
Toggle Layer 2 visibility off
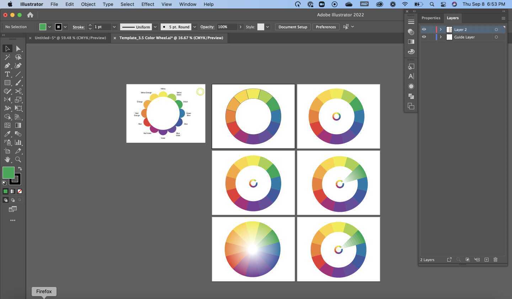pyautogui.click(x=424, y=29)
